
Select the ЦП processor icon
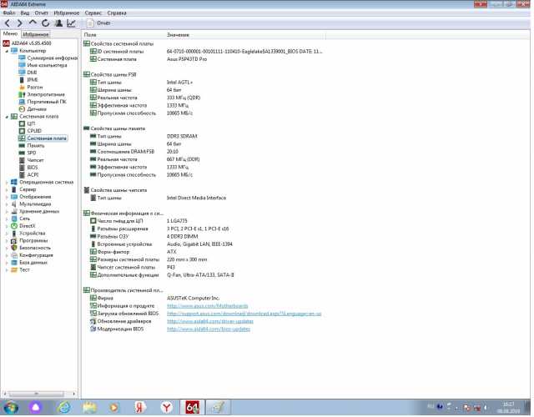22,123
